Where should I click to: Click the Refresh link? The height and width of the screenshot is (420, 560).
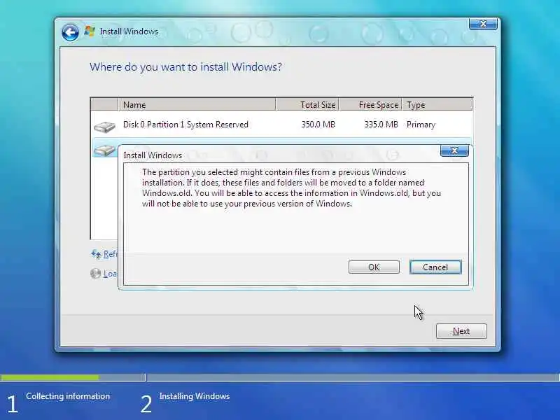(x=110, y=254)
